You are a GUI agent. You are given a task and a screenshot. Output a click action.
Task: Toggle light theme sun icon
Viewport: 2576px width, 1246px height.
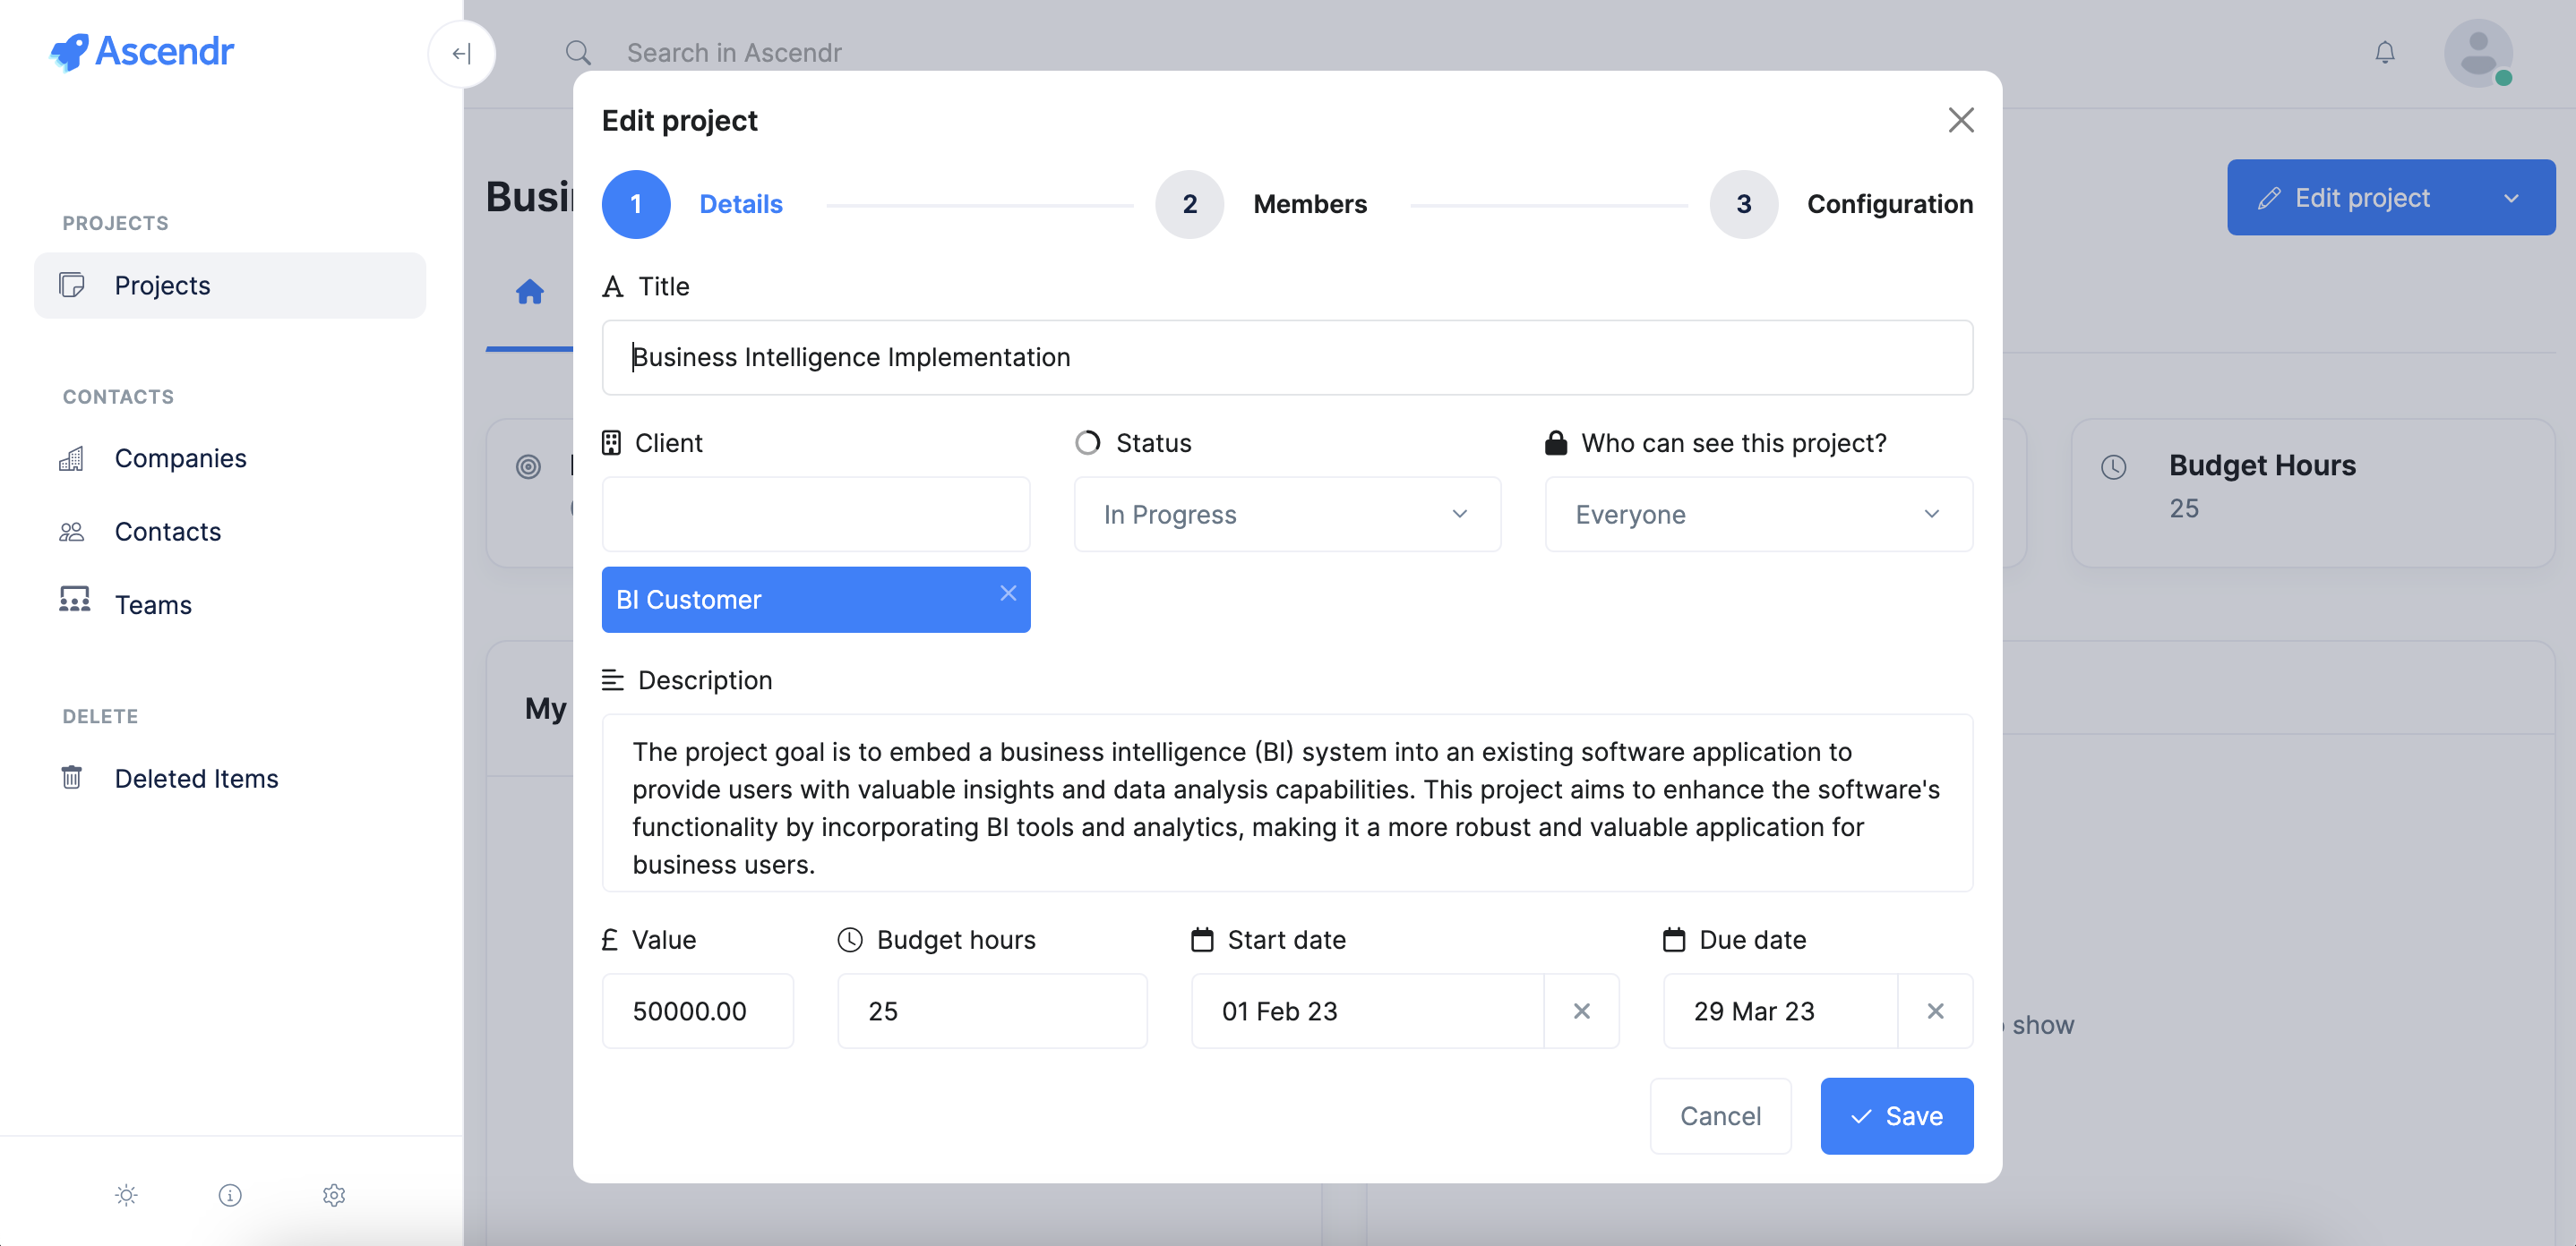coord(126,1195)
